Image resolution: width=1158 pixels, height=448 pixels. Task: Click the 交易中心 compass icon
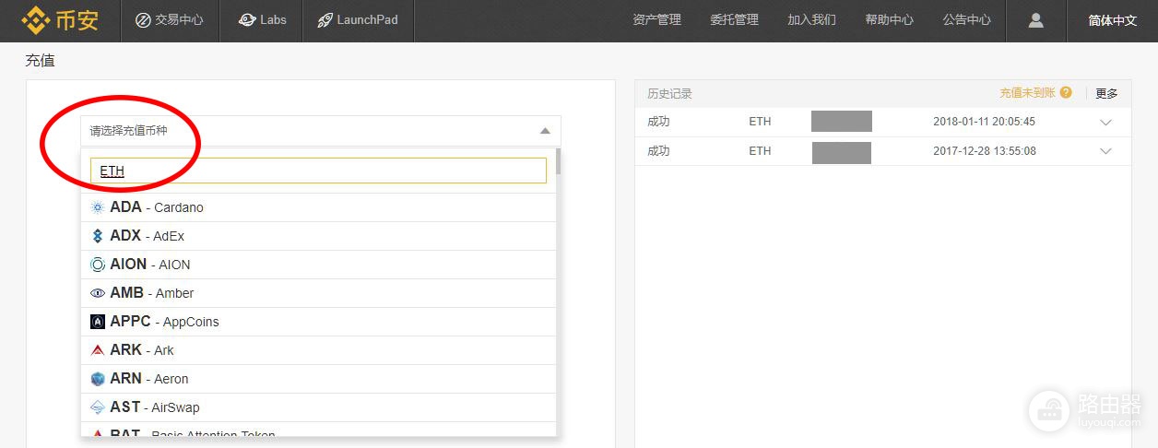(x=143, y=20)
